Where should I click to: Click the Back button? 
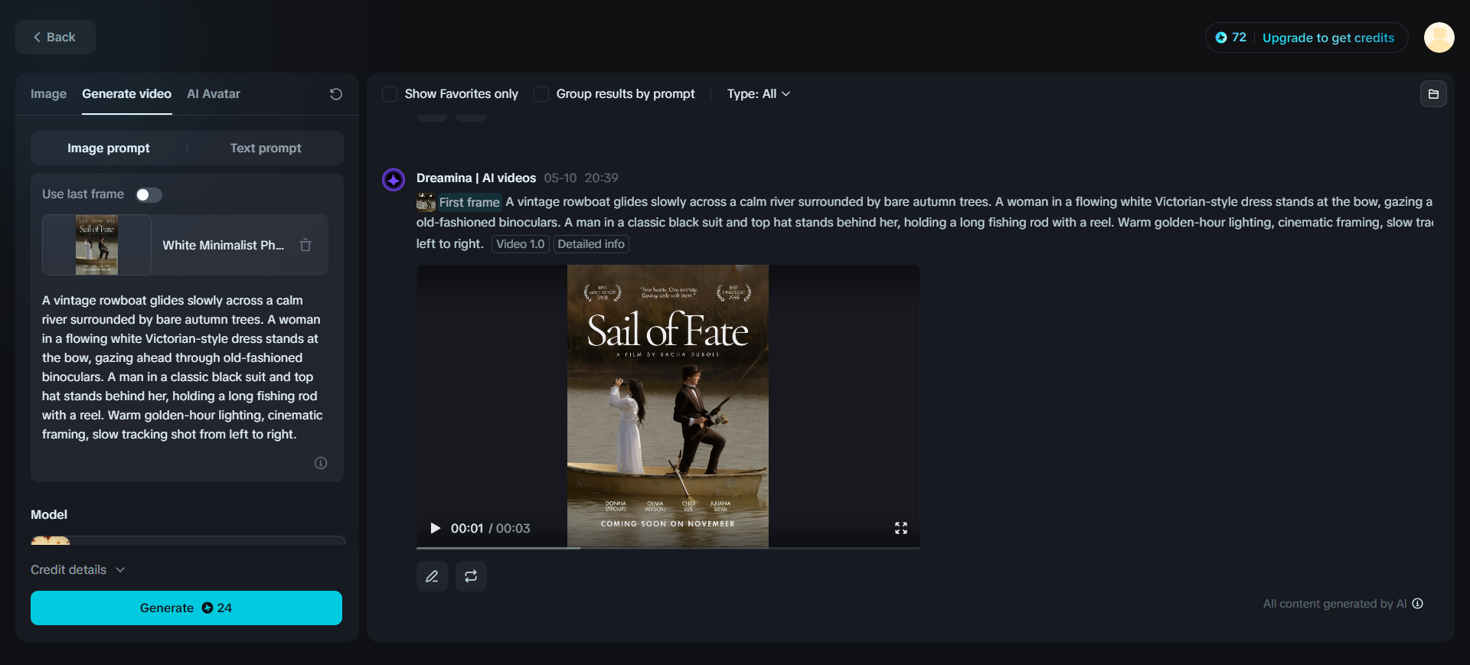pyautogui.click(x=55, y=37)
